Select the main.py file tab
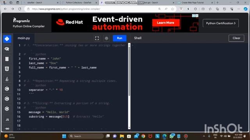 click(24, 38)
